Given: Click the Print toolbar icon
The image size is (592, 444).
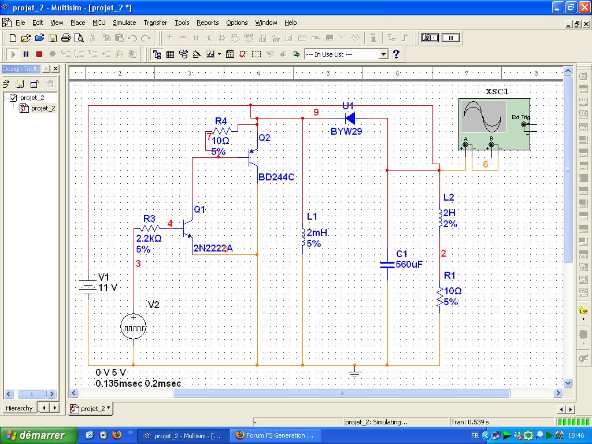Looking at the screenshot, I should [65, 38].
